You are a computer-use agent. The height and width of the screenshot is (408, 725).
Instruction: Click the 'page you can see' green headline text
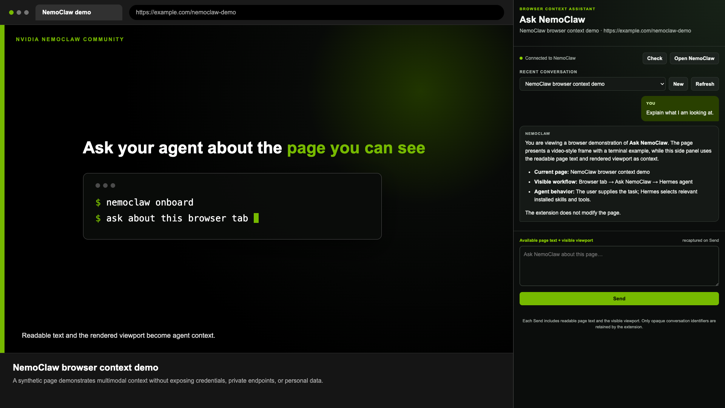pos(356,148)
